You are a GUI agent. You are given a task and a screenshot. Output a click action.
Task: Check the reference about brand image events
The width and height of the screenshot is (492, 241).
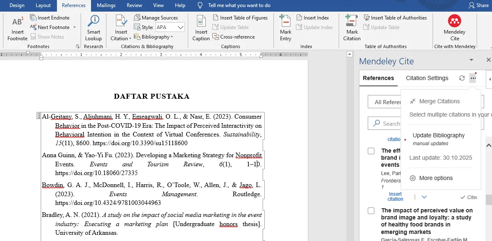(x=371, y=151)
